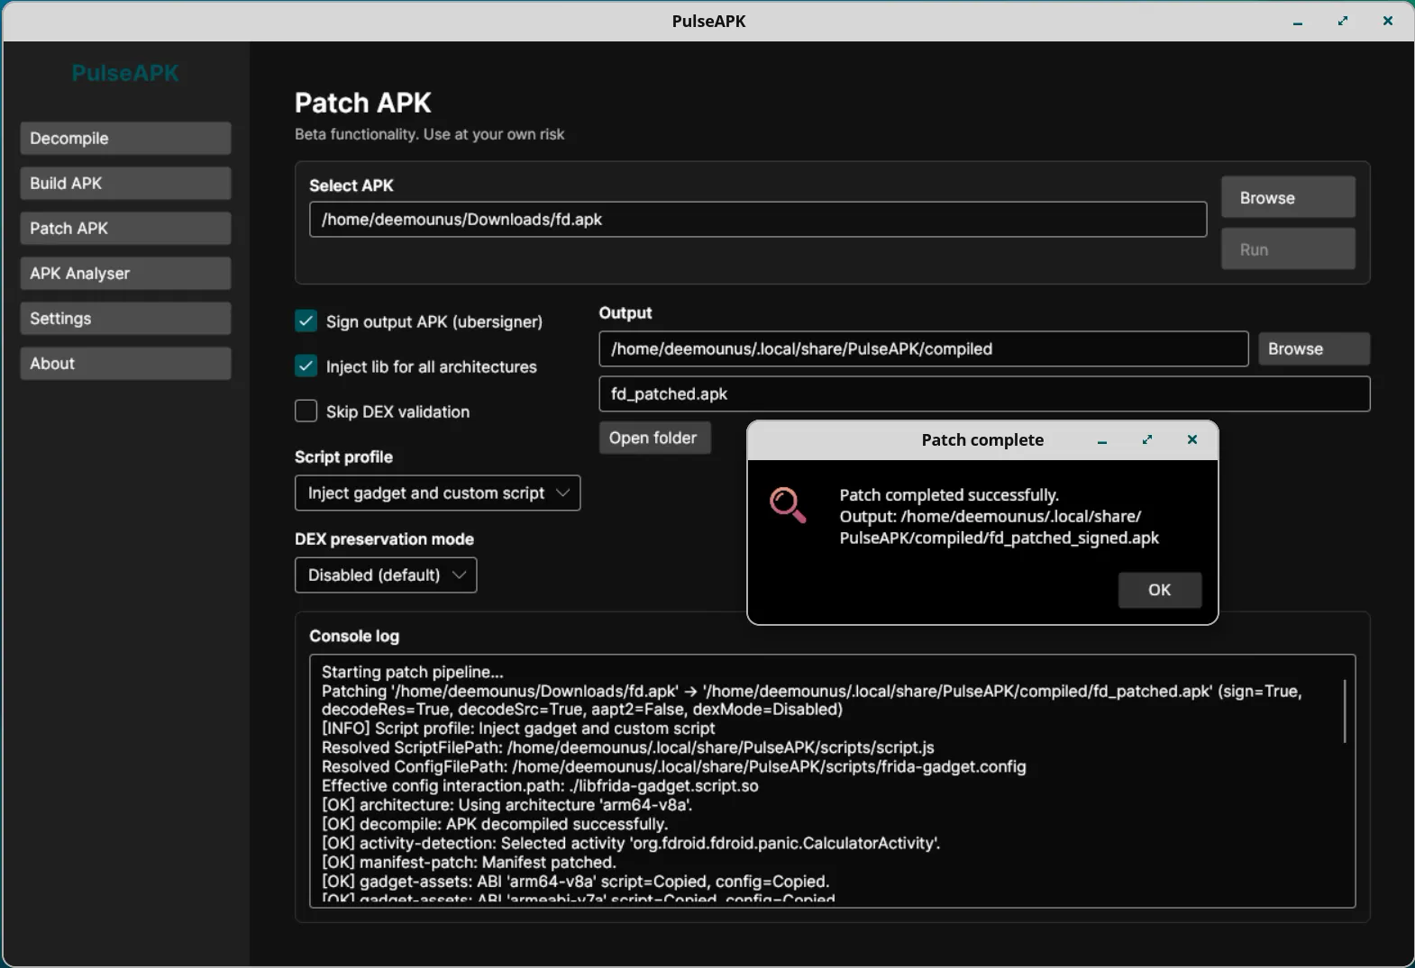The image size is (1415, 968).
Task: Close the Patch complete dialog
Action: tap(1192, 439)
